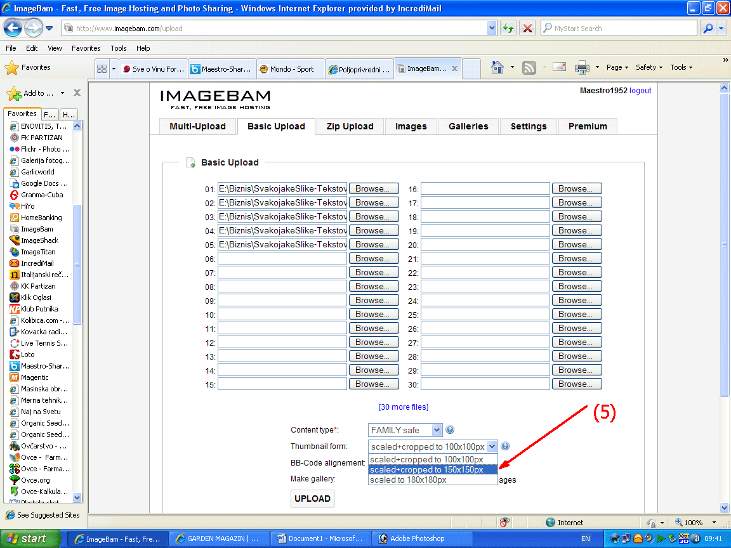The width and height of the screenshot is (731, 548).
Task: Switch to Adobe Photoshop in the taskbar
Action: [423, 538]
